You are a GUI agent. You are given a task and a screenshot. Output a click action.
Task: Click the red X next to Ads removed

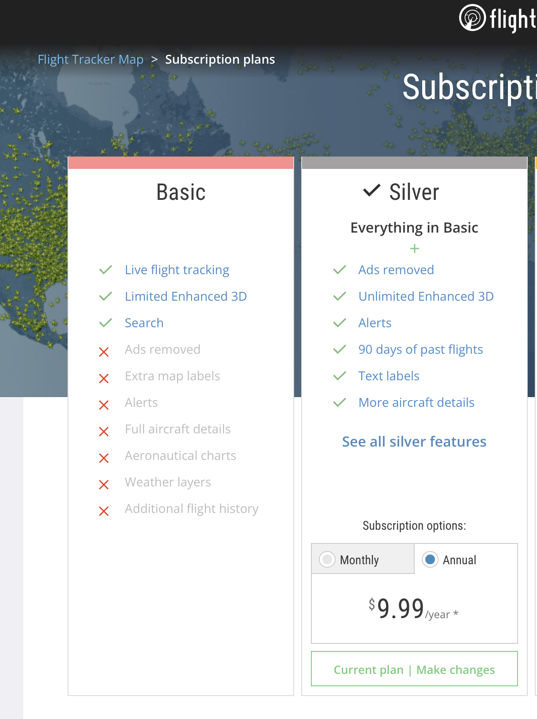pyautogui.click(x=104, y=352)
